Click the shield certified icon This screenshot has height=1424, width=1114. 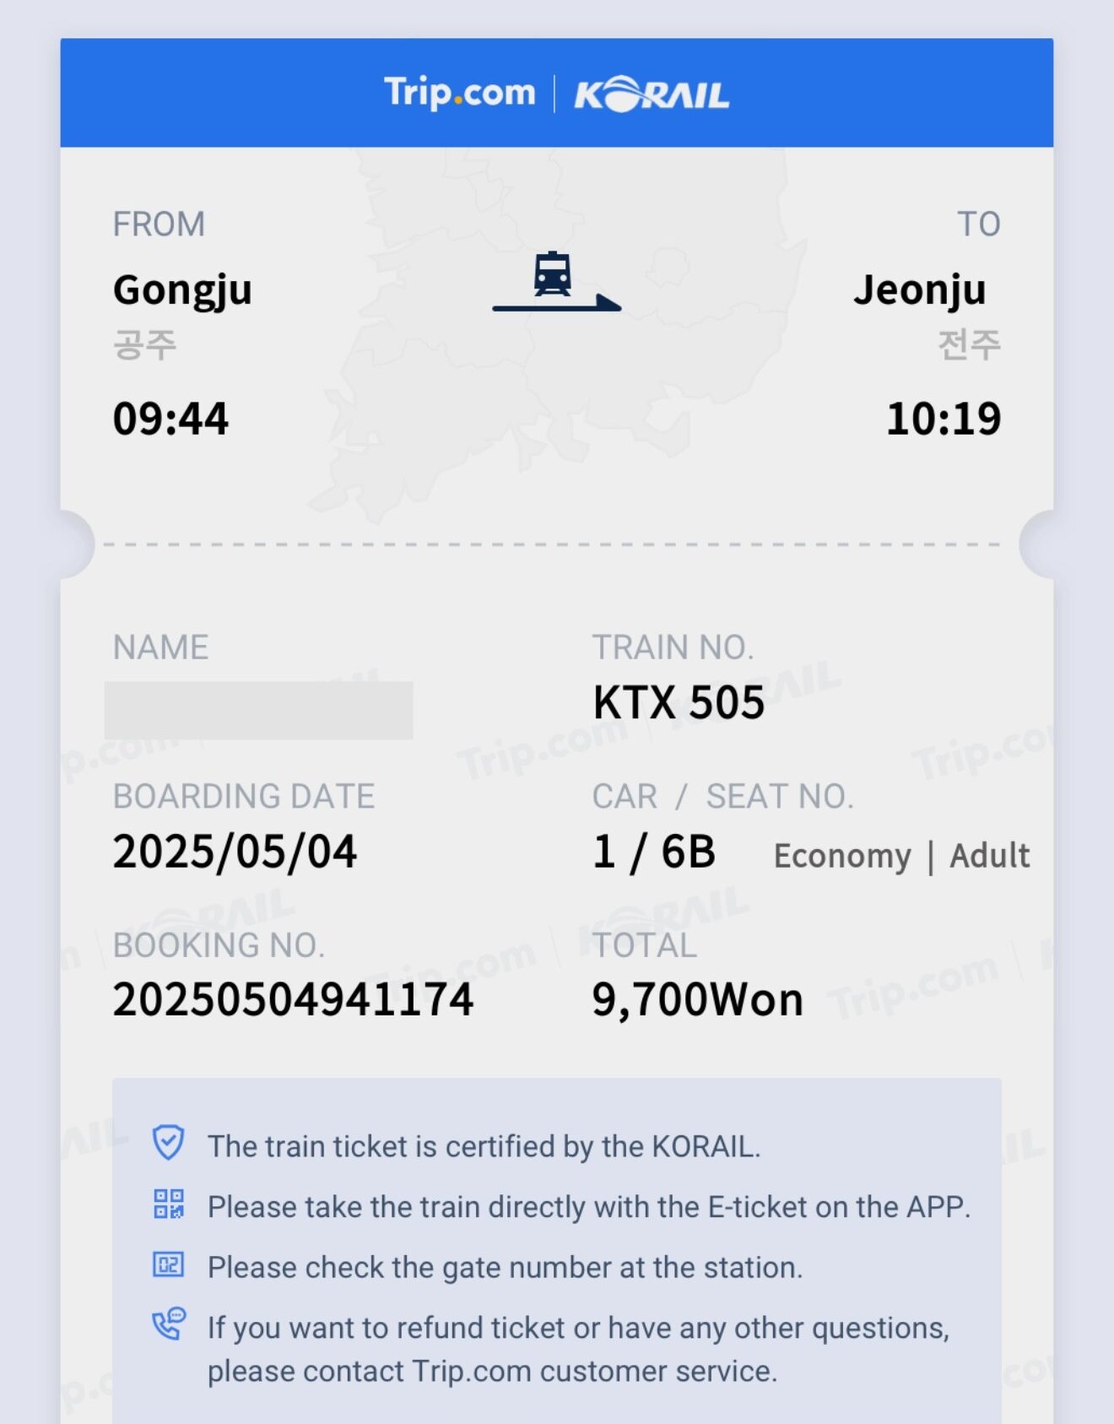coord(168,1143)
